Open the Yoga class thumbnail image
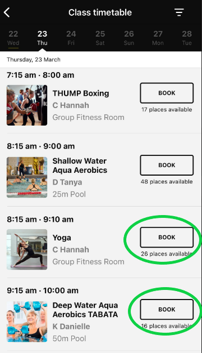 (27, 249)
